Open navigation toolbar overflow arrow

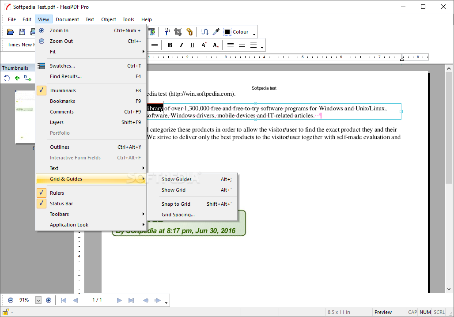166,303
